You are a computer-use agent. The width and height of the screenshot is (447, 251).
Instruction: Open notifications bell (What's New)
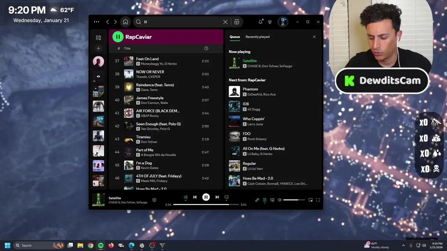(261, 22)
